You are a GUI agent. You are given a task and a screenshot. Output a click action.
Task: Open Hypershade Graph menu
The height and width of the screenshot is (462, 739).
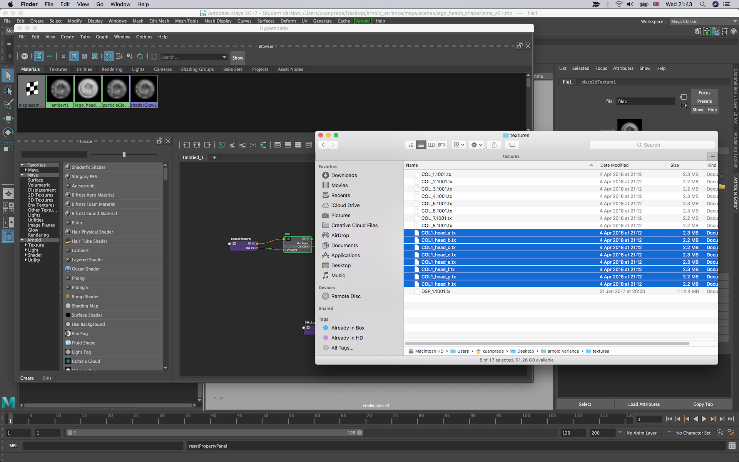coord(102,37)
